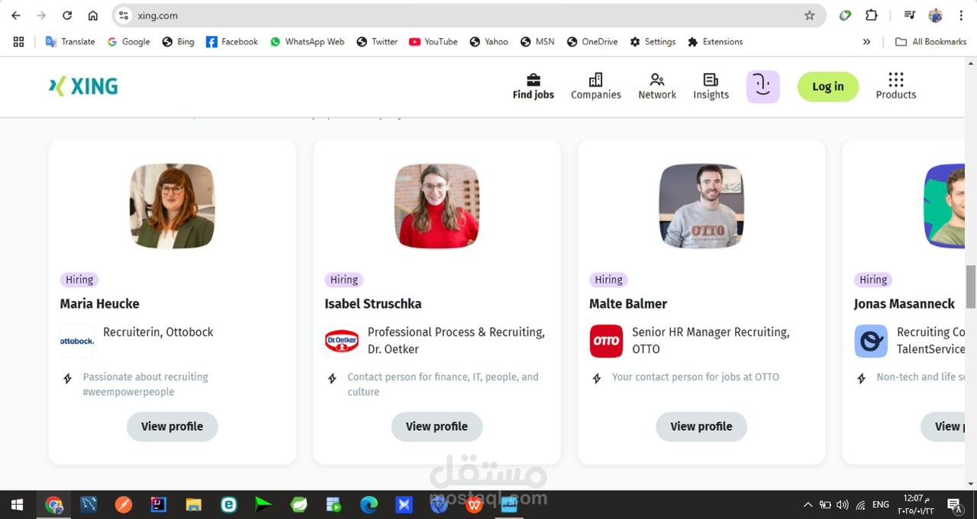
Task: Open the Settings bookmark
Action: [653, 42]
